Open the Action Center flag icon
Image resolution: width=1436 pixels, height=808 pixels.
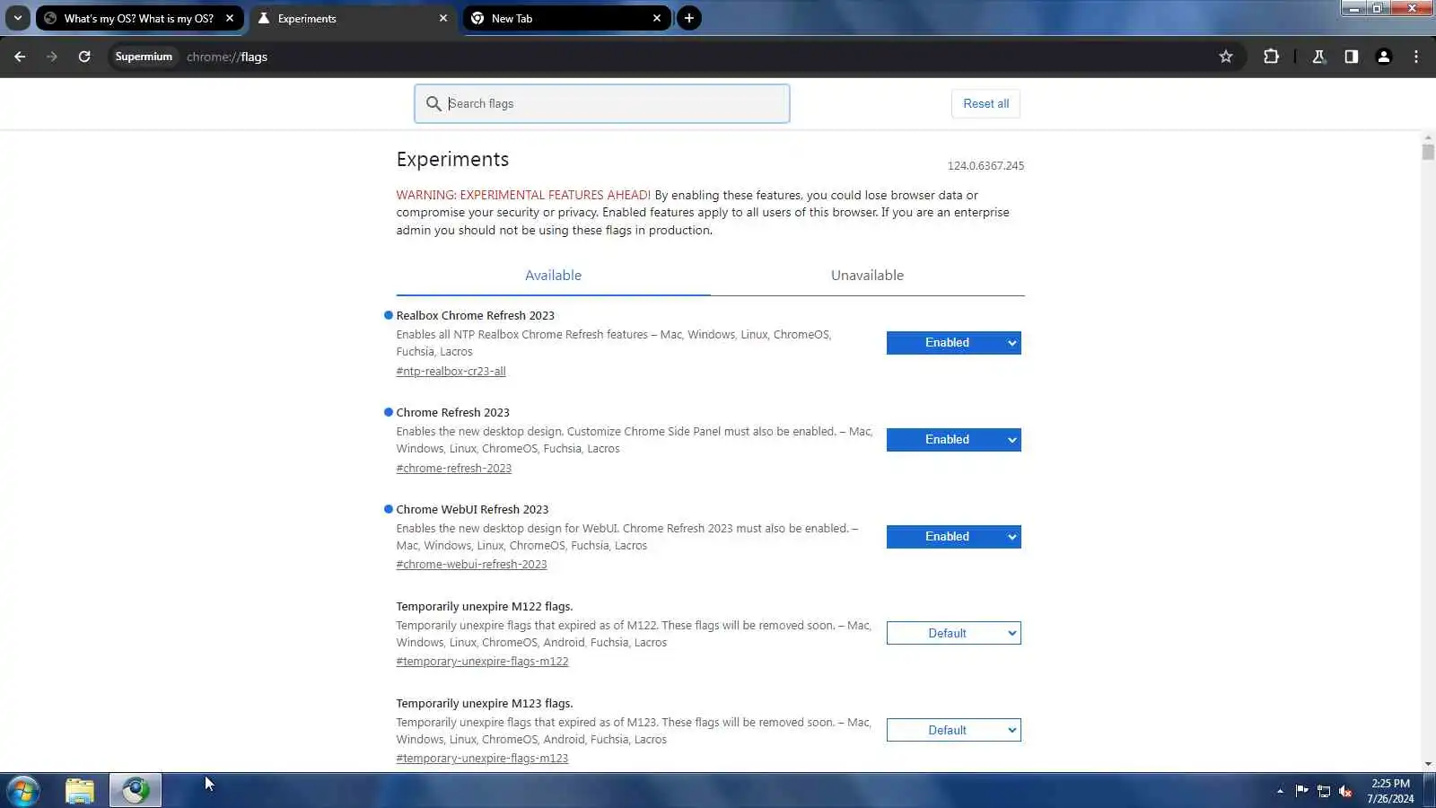tap(1301, 791)
